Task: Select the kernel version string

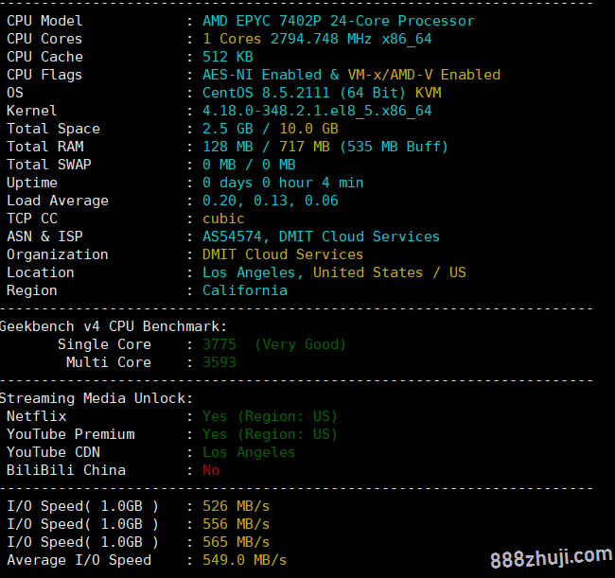Action: click(316, 111)
